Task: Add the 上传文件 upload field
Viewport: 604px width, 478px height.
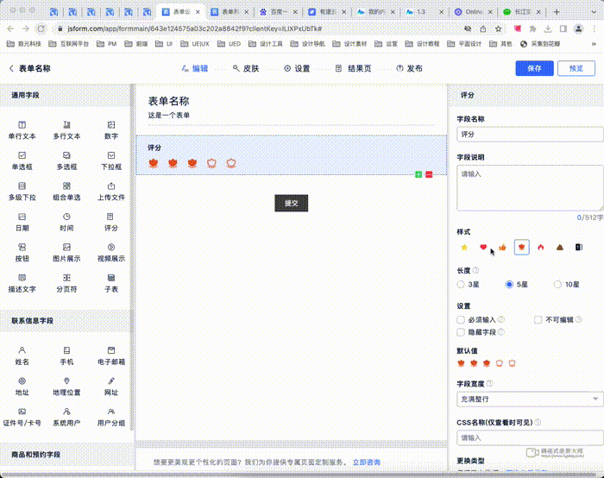Action: (111, 191)
